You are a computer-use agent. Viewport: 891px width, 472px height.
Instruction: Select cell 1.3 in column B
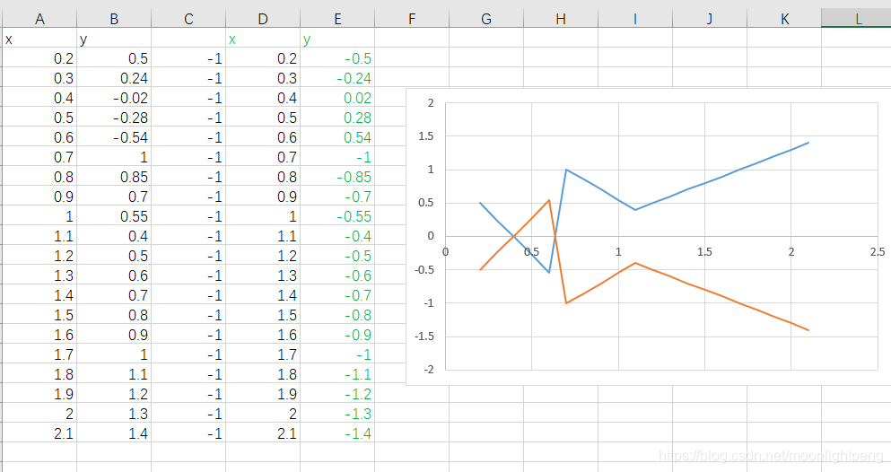[x=114, y=414]
